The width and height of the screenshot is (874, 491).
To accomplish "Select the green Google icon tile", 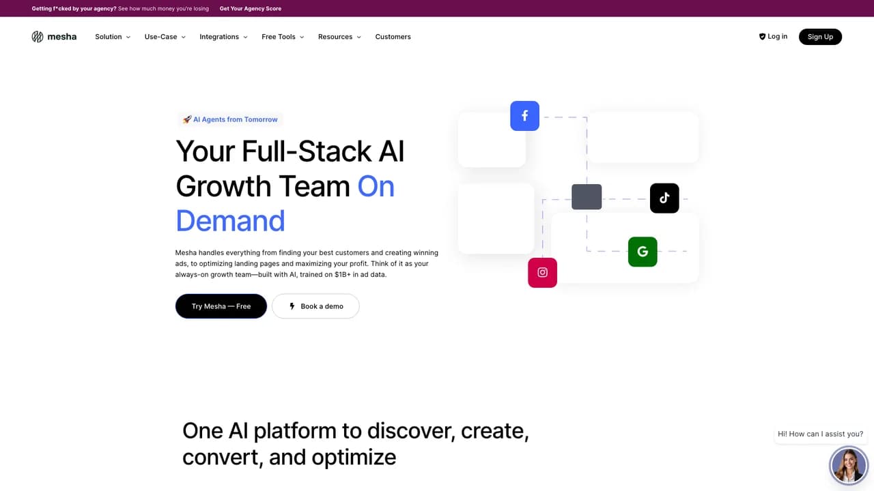I will [x=643, y=252].
